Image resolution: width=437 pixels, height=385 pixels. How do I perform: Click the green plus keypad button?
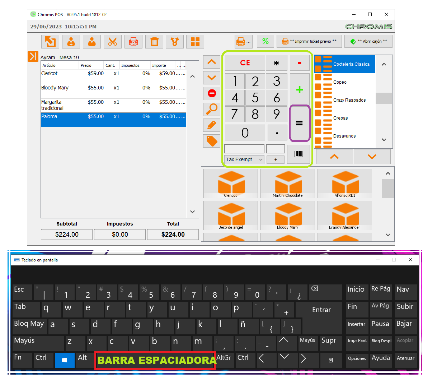point(300,89)
